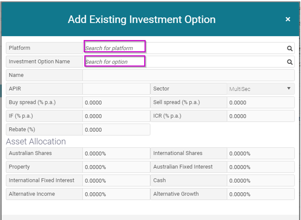The height and width of the screenshot is (220, 301).
Task: Focus the Cash allocation field
Action: click(x=260, y=181)
